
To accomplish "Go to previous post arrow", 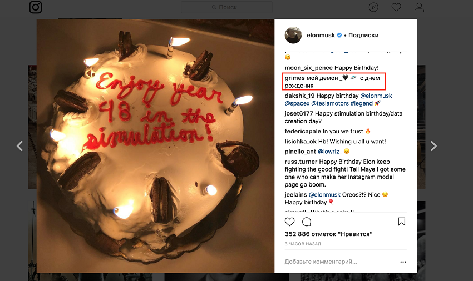I will pyautogui.click(x=19, y=146).
